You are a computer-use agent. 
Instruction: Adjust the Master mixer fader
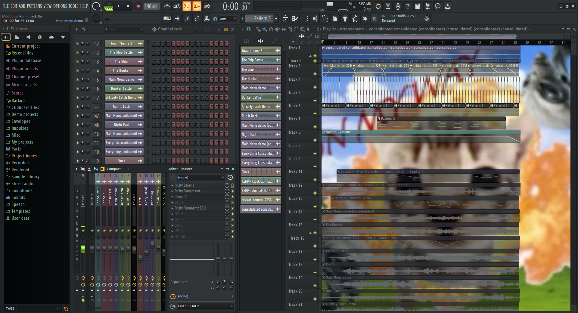click(x=83, y=249)
